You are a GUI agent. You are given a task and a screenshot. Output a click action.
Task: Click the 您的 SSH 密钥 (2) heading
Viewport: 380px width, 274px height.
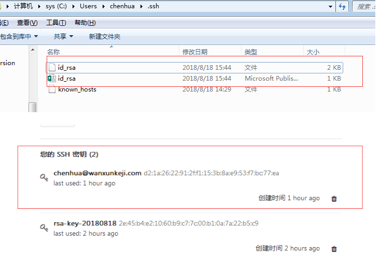69,155
